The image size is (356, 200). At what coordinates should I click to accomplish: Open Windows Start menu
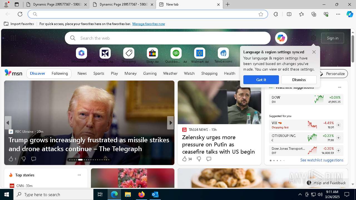7,194
